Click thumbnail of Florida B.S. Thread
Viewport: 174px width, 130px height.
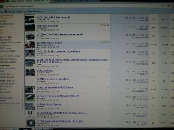tap(30, 45)
